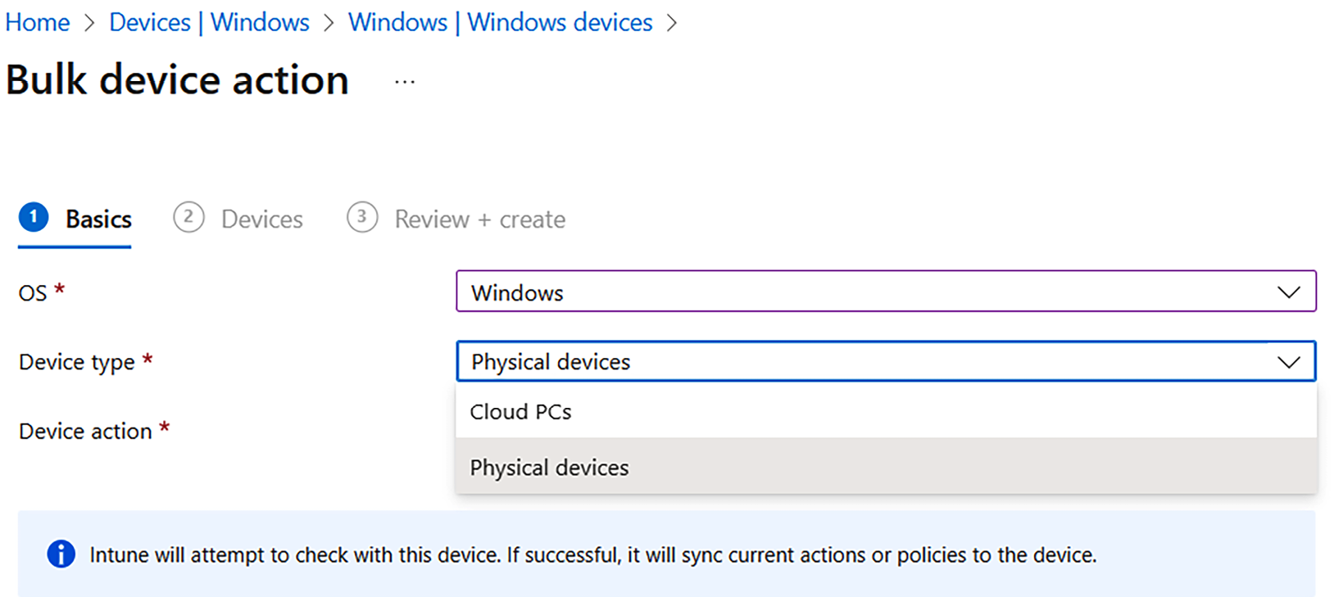Viewport: 1334px width, 597px height.
Task: Click the chevron after Home breadcrumb
Action: tap(89, 23)
